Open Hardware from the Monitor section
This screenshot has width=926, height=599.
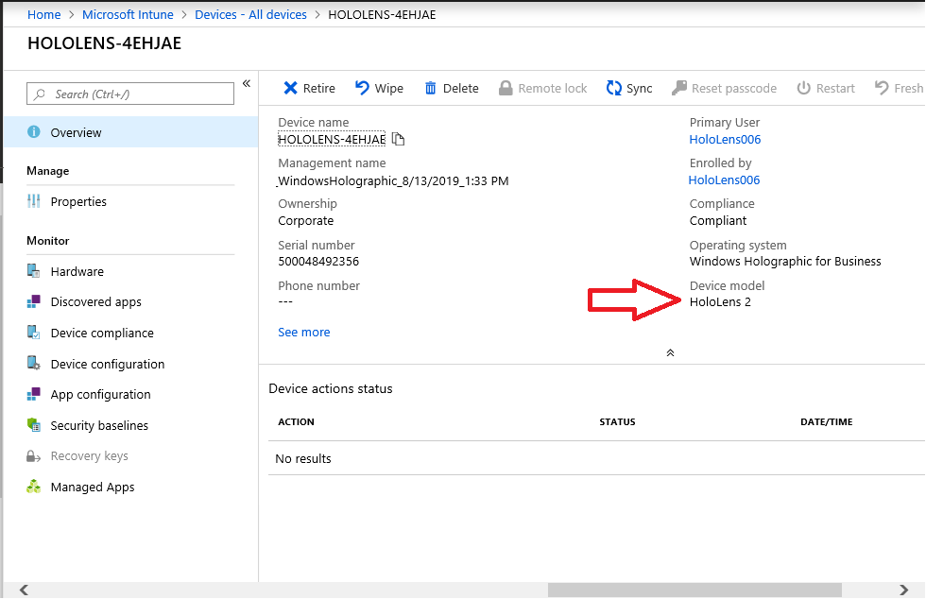pyautogui.click(x=77, y=272)
